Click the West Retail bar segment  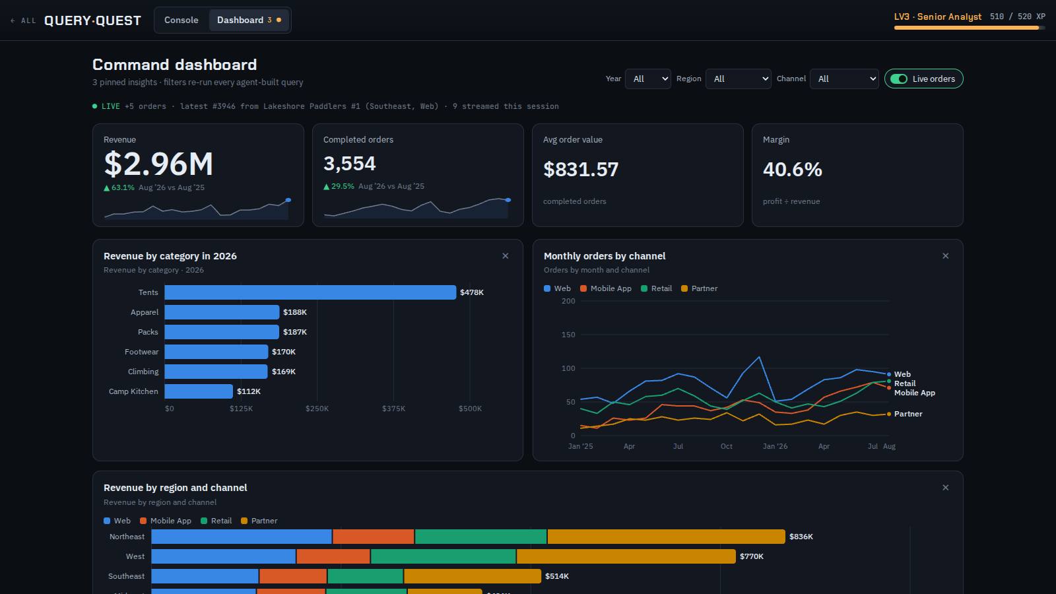coord(444,556)
